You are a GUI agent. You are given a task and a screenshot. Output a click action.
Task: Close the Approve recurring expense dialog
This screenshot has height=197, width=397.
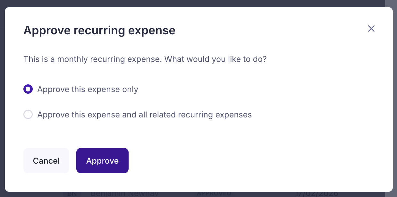click(x=371, y=29)
